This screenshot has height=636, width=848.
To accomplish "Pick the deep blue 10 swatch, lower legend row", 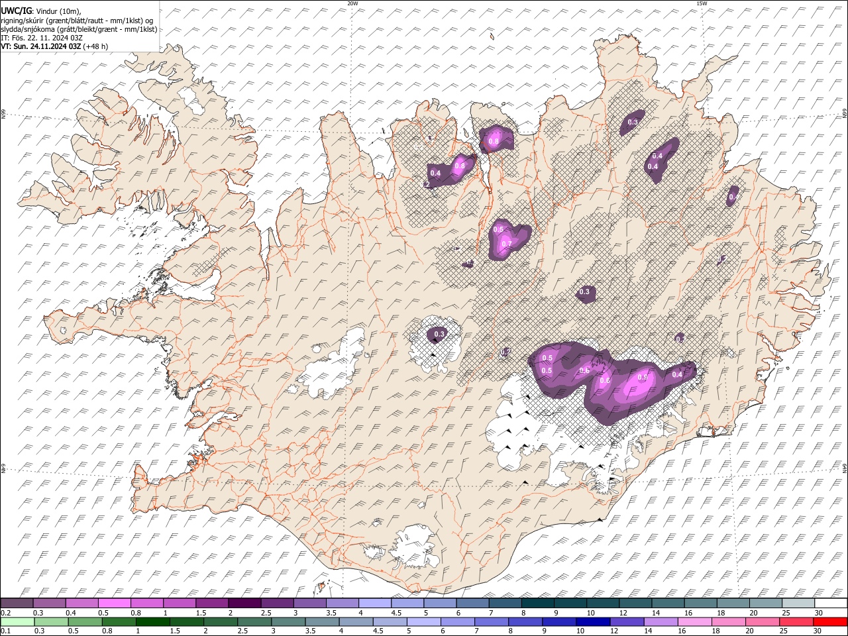I will pyautogui.click(x=594, y=621).
